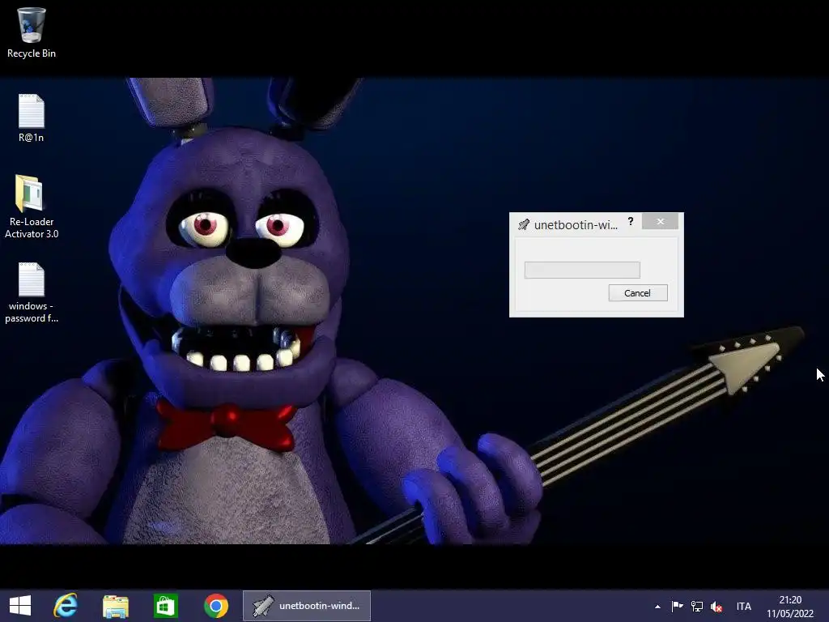Select the windows - password file icon
This screenshot has height=622, width=829.
[x=32, y=292]
